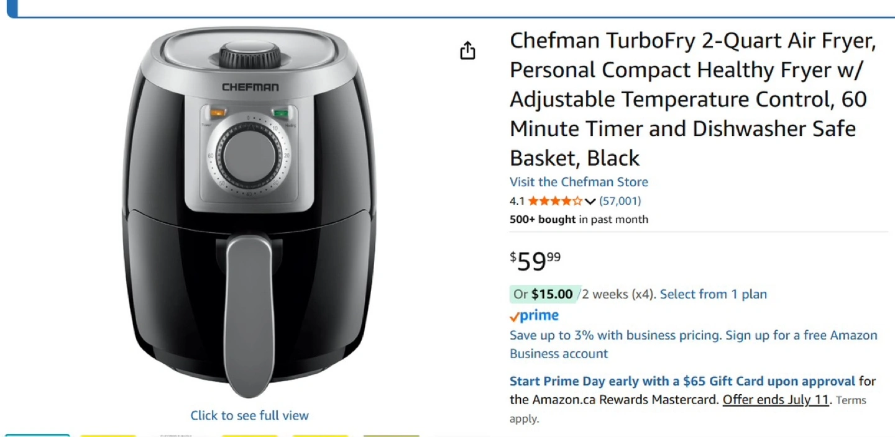Open the $65 Gift Card Prime Day offer
The image size is (895, 437).
[682, 381]
